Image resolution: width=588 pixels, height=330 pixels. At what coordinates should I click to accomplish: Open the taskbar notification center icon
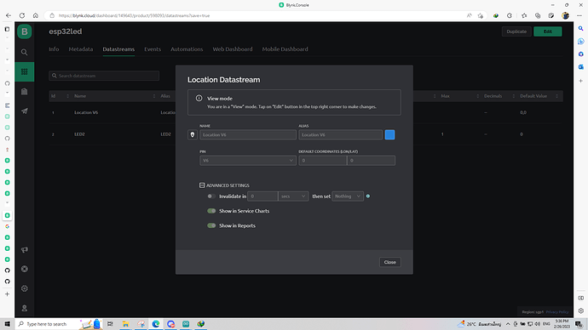pyautogui.click(x=579, y=324)
